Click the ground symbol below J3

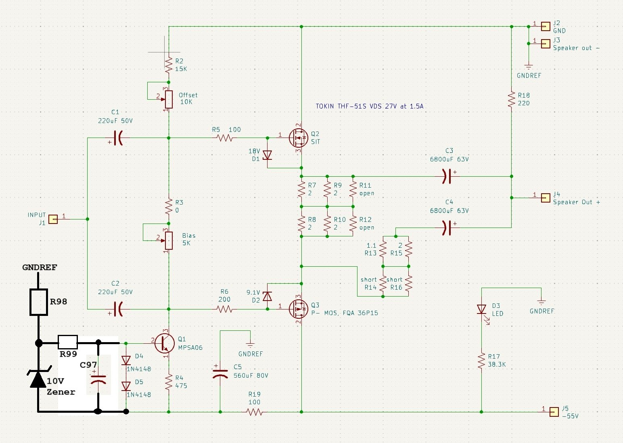(x=529, y=67)
